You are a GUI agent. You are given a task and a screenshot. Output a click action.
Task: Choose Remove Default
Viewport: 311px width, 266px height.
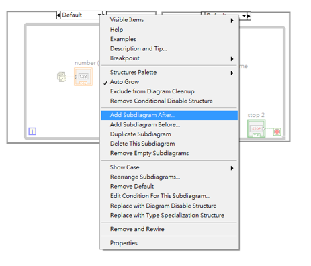[169, 187]
